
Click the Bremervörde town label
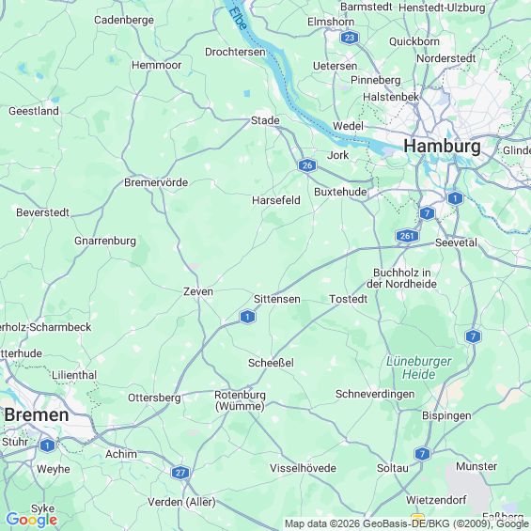coord(156,182)
